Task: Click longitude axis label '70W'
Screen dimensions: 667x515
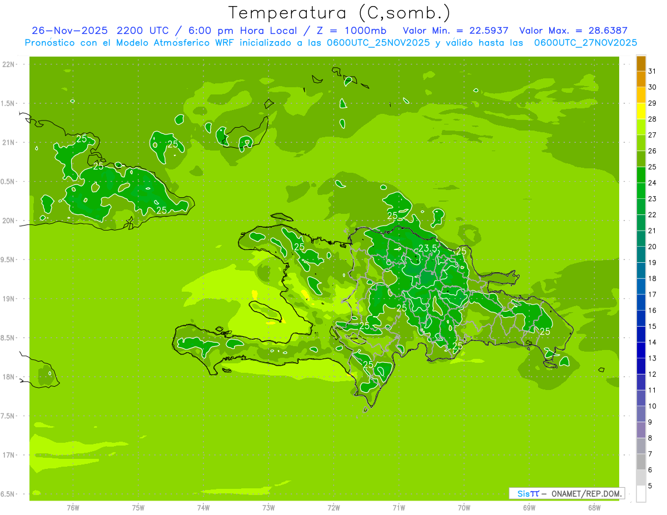Action: coord(464,508)
